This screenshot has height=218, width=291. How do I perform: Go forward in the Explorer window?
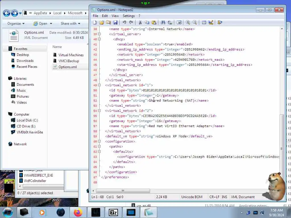pyautogui.click(x=14, y=13)
